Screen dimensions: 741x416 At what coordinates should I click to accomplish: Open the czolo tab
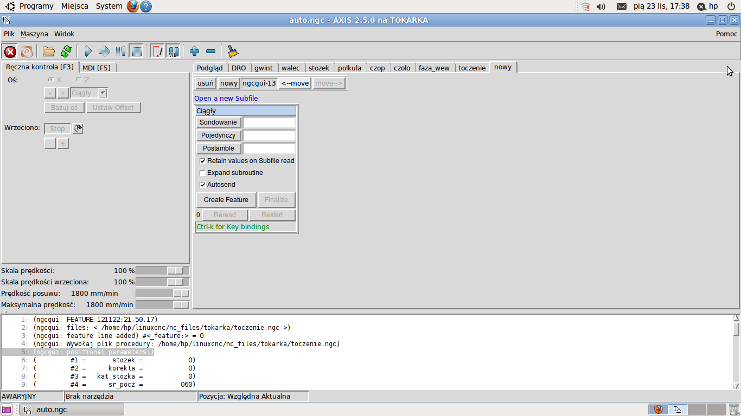pos(402,68)
